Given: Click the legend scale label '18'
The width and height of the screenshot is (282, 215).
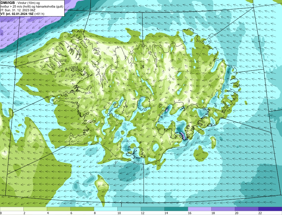Looking at the screenshot, I should tap(213, 213).
